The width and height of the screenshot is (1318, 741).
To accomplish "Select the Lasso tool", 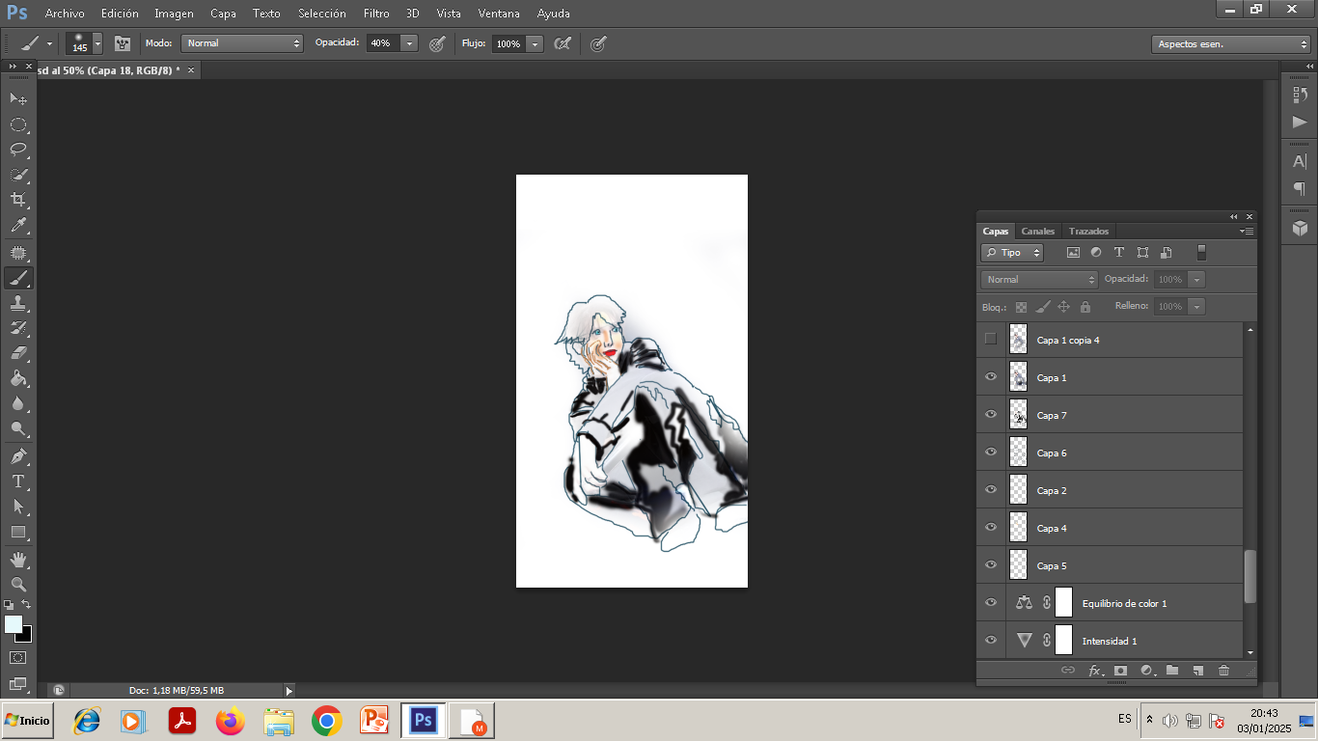I will click(x=18, y=150).
